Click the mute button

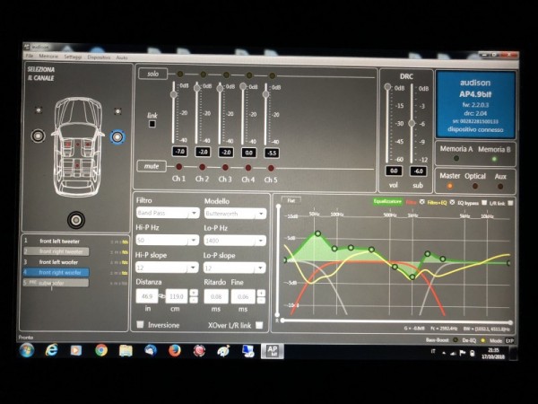tap(152, 166)
